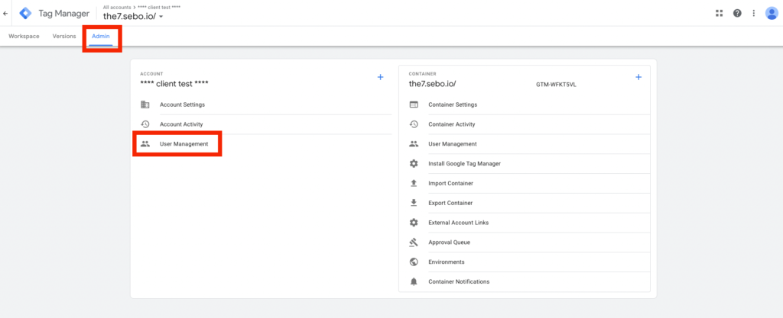
Task: Click the Export Container download icon
Action: [x=414, y=203]
